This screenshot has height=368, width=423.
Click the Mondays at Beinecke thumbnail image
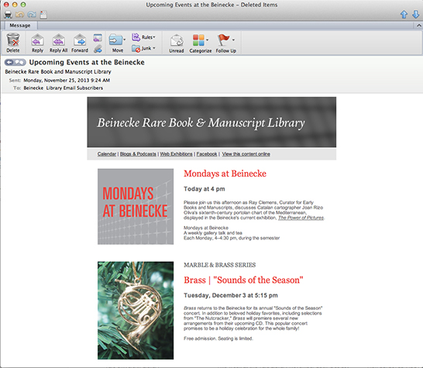pos(136,207)
